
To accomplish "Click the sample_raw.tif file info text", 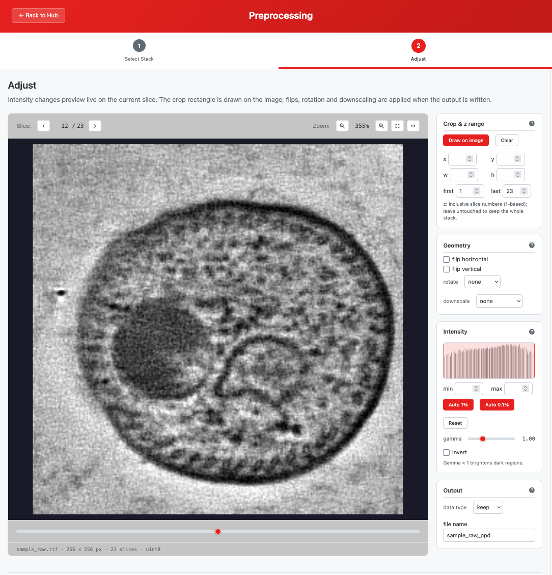I will coord(88,550).
